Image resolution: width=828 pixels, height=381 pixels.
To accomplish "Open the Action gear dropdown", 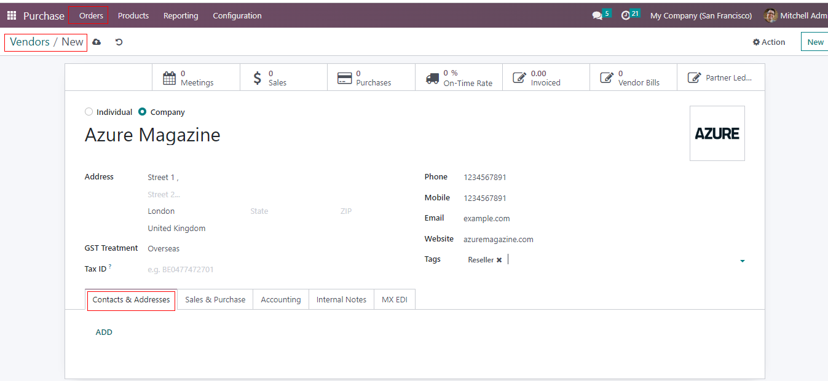I will (769, 42).
